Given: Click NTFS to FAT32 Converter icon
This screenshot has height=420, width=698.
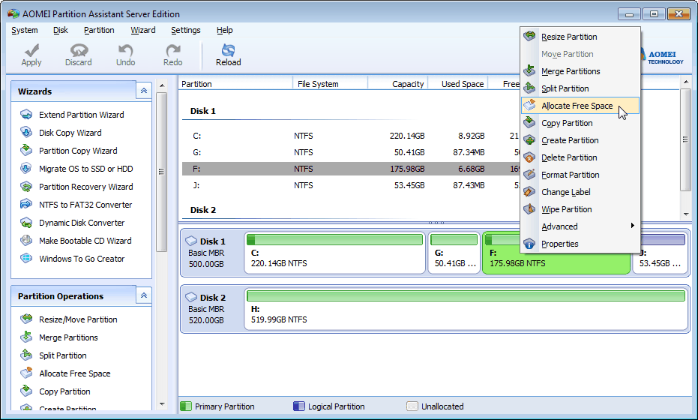Looking at the screenshot, I should click(26, 204).
